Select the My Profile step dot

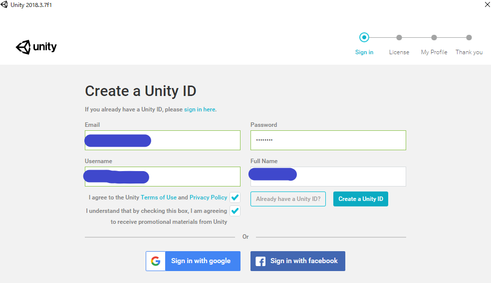434,37
